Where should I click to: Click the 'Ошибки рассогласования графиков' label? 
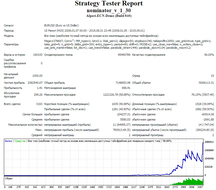coord(15,64)
